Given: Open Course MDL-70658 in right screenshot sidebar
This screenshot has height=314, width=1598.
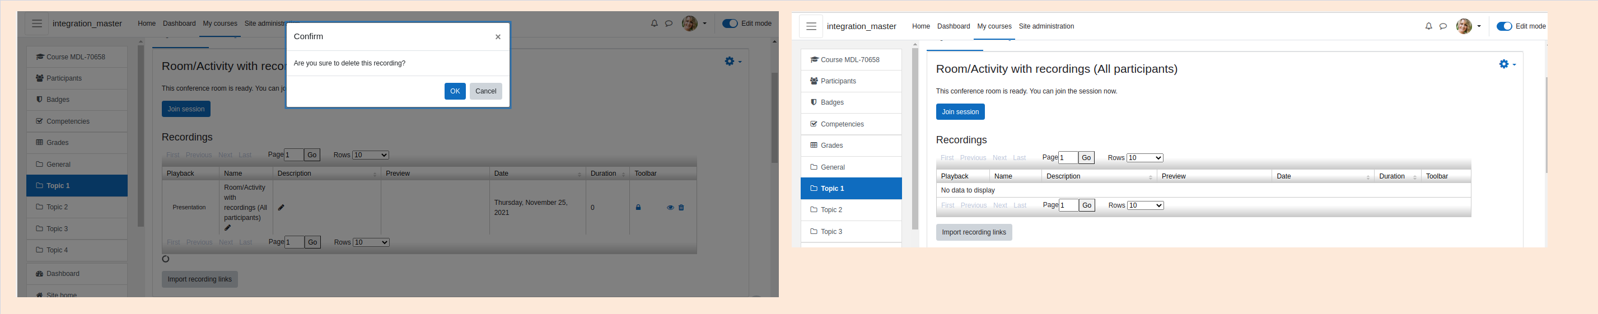Looking at the screenshot, I should click(851, 59).
